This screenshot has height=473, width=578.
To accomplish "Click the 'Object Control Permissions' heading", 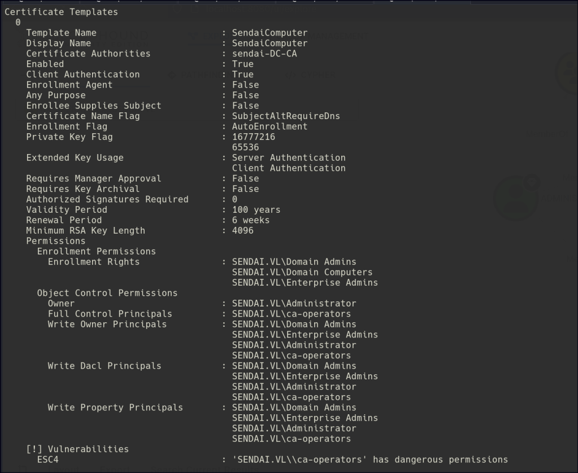I will (107, 293).
